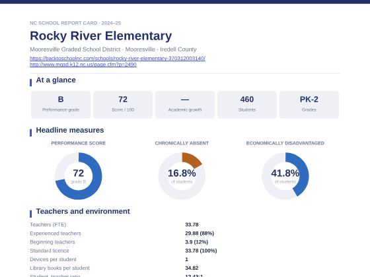370x277 pixels.
Task: Click the NC School Report Card 2024–25 label
Action: [75, 23]
